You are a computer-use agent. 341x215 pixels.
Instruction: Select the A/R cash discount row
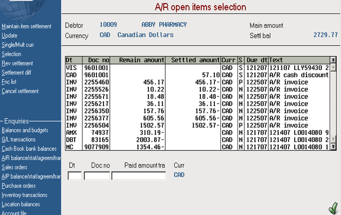[197, 75]
